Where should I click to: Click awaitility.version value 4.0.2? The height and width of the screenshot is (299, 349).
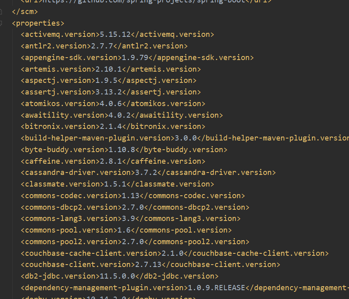tap(119, 115)
